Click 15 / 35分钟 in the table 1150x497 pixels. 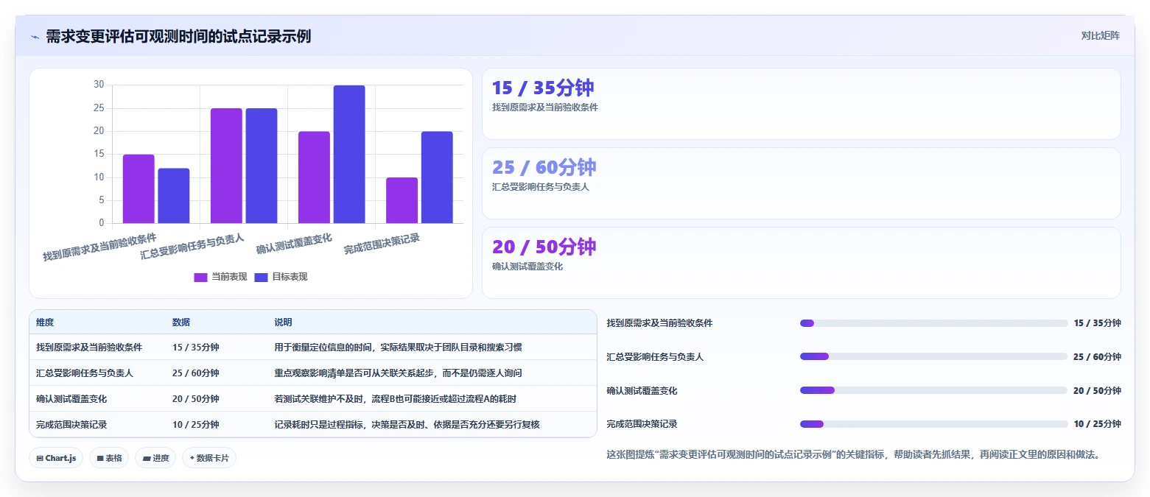click(196, 348)
